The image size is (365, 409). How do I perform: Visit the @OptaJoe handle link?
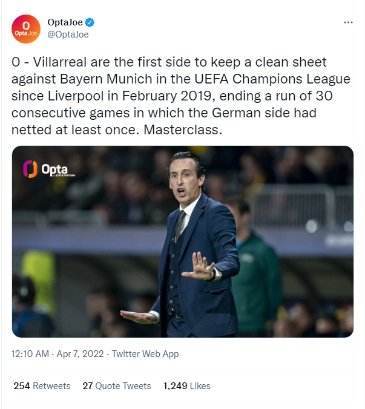[x=68, y=34]
